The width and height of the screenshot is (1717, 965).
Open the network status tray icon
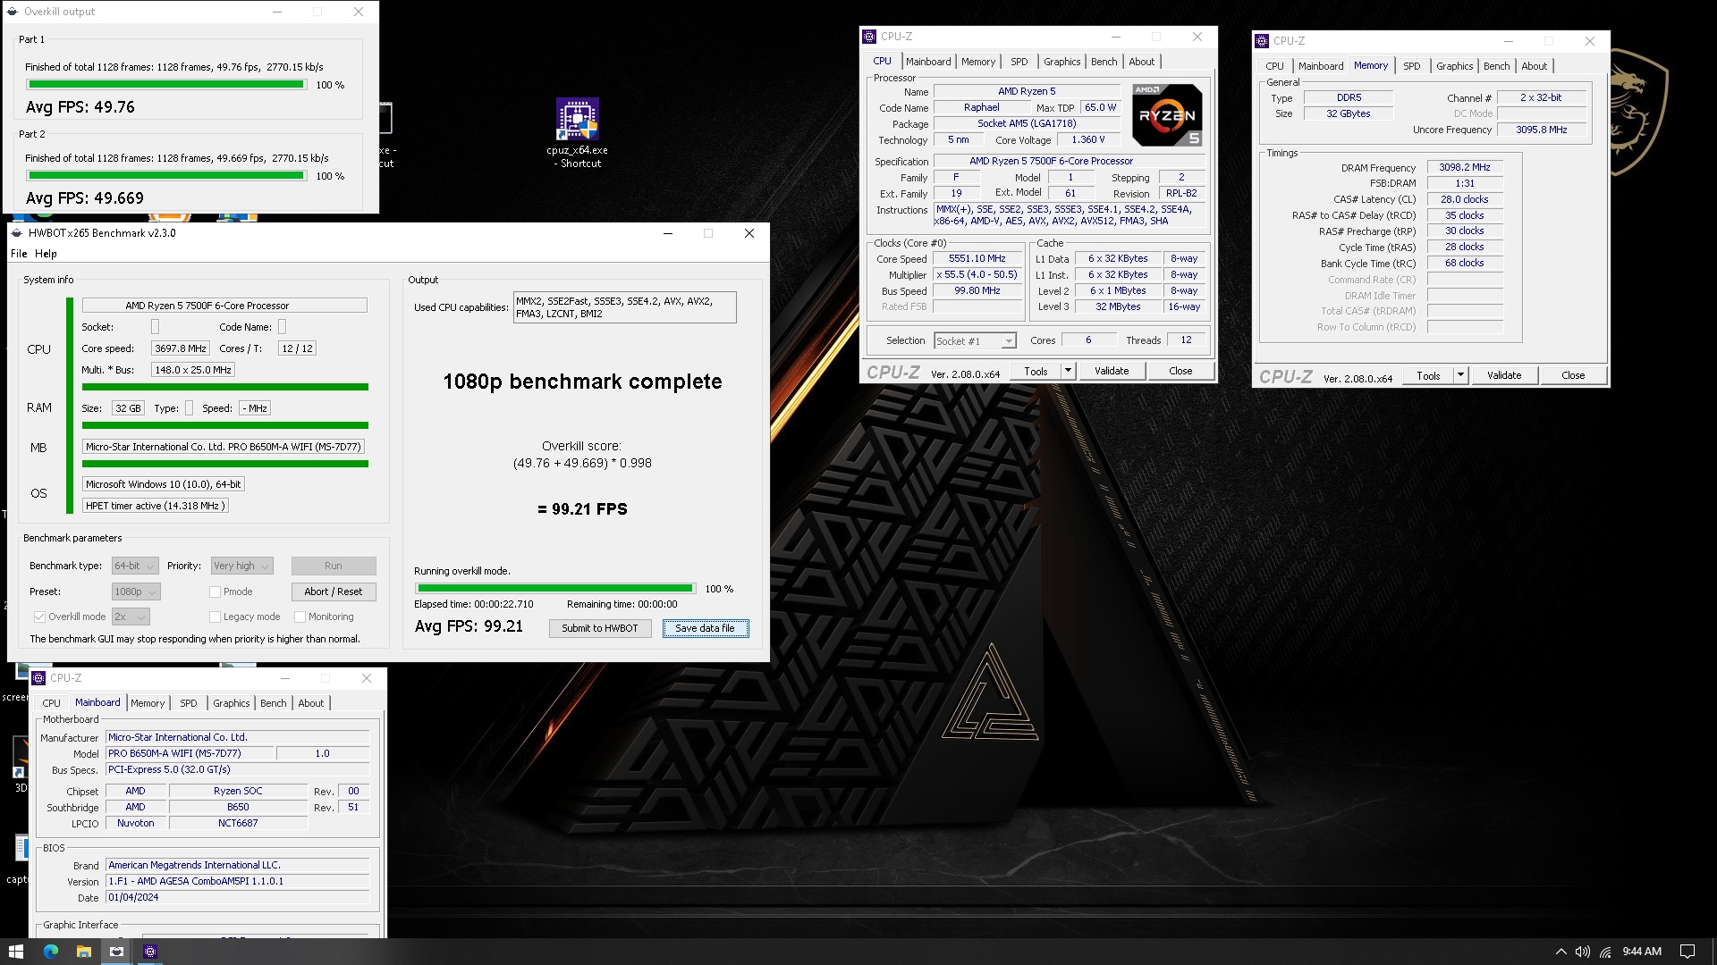click(1606, 952)
